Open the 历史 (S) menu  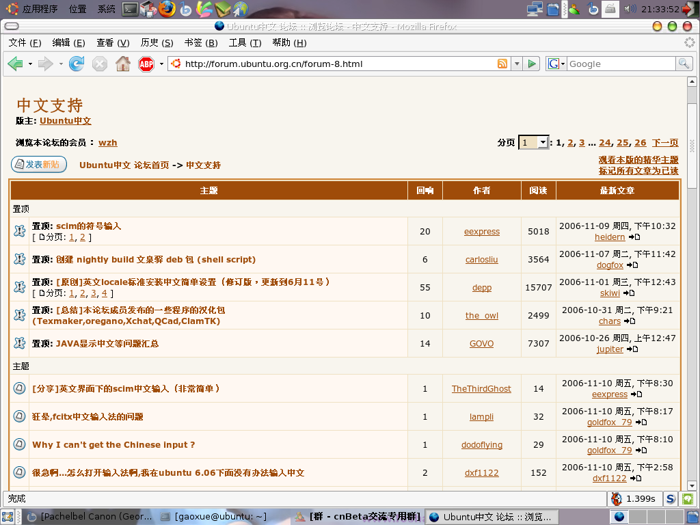157,43
